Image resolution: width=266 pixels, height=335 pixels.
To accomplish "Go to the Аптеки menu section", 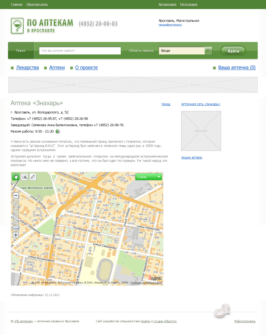I will (57, 67).
